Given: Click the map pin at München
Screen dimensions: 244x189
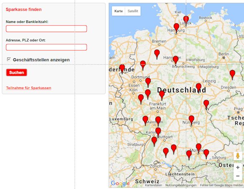Looking at the screenshot, I should pyautogui.click(x=198, y=147).
